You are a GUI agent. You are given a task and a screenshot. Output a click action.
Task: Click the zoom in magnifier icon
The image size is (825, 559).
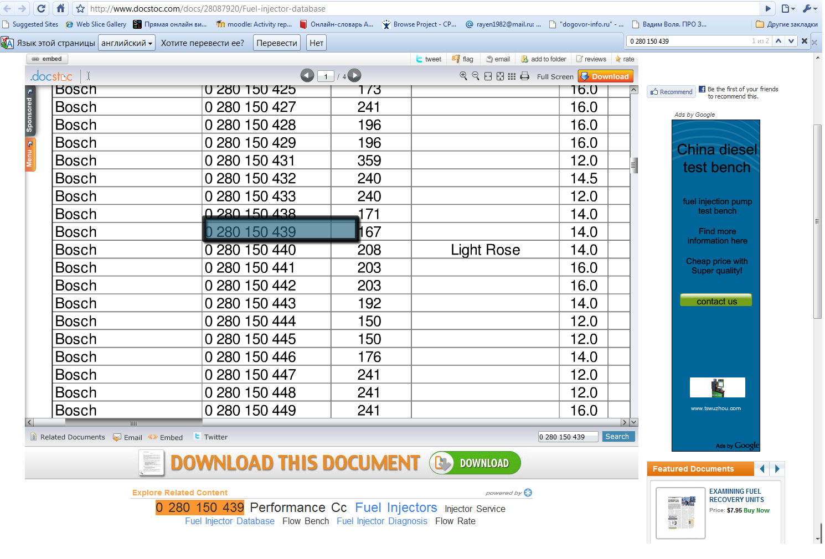pyautogui.click(x=463, y=76)
